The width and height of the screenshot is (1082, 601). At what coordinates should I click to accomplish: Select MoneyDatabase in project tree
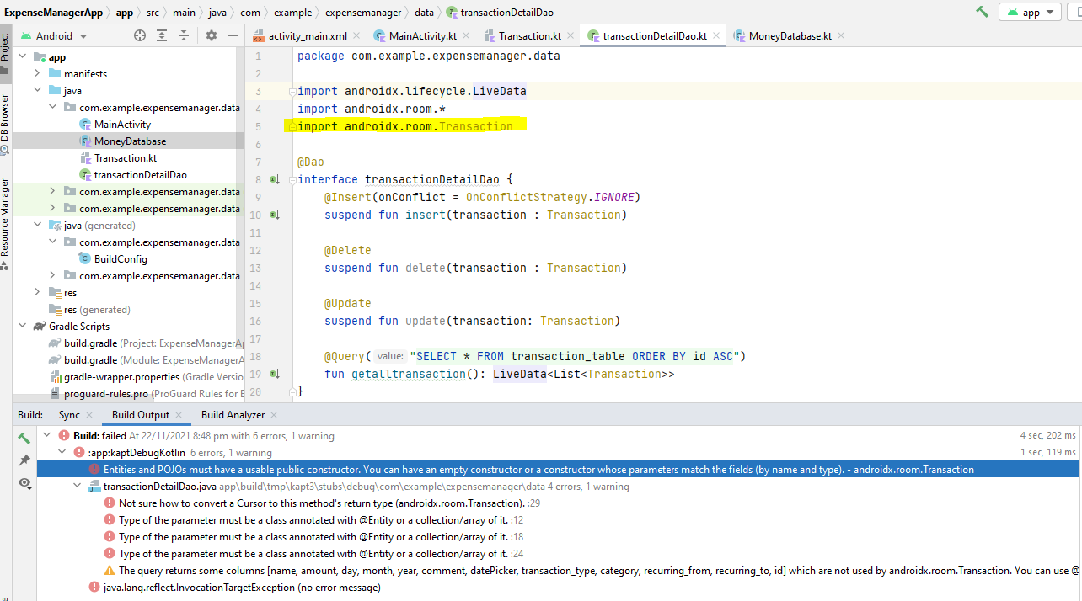coord(130,141)
